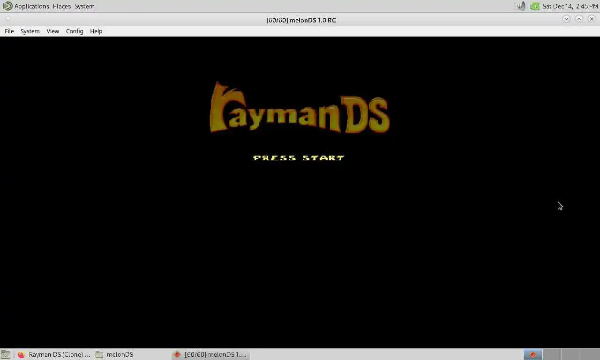Select first workspace with melonDS thumbnail
Viewport: 600px width, 360px height.
[x=533, y=354]
